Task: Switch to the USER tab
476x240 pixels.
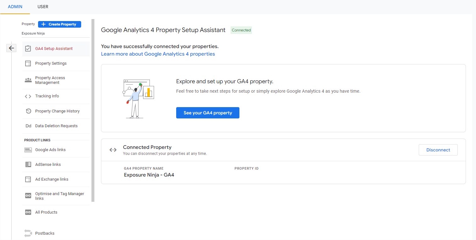Action: pos(43,7)
